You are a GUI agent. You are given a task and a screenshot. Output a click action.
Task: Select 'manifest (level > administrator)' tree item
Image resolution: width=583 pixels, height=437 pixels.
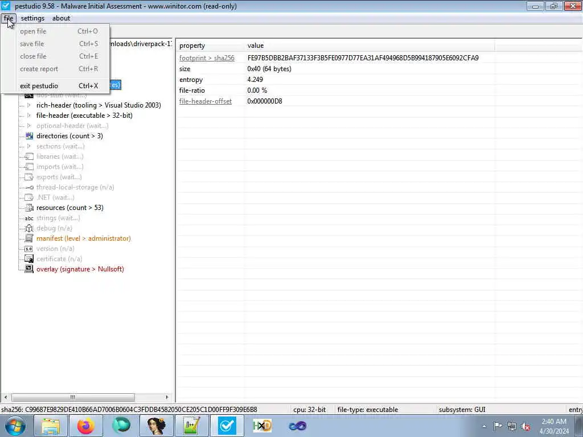[84, 238]
